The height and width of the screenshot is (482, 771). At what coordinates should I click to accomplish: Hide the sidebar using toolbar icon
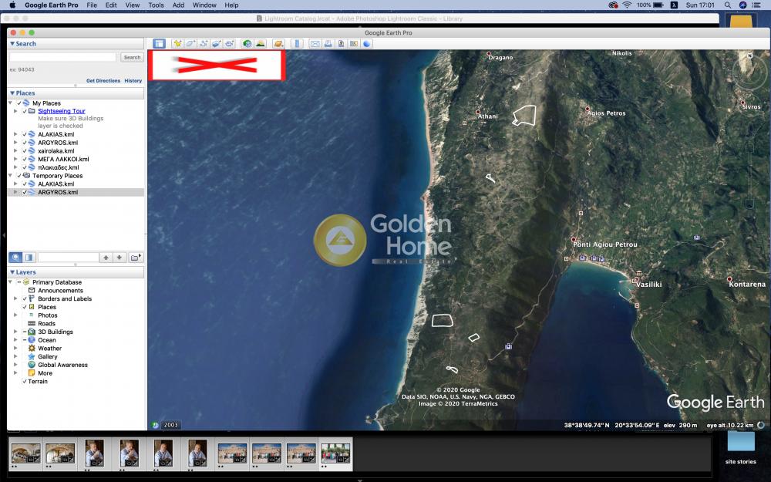tap(159, 44)
